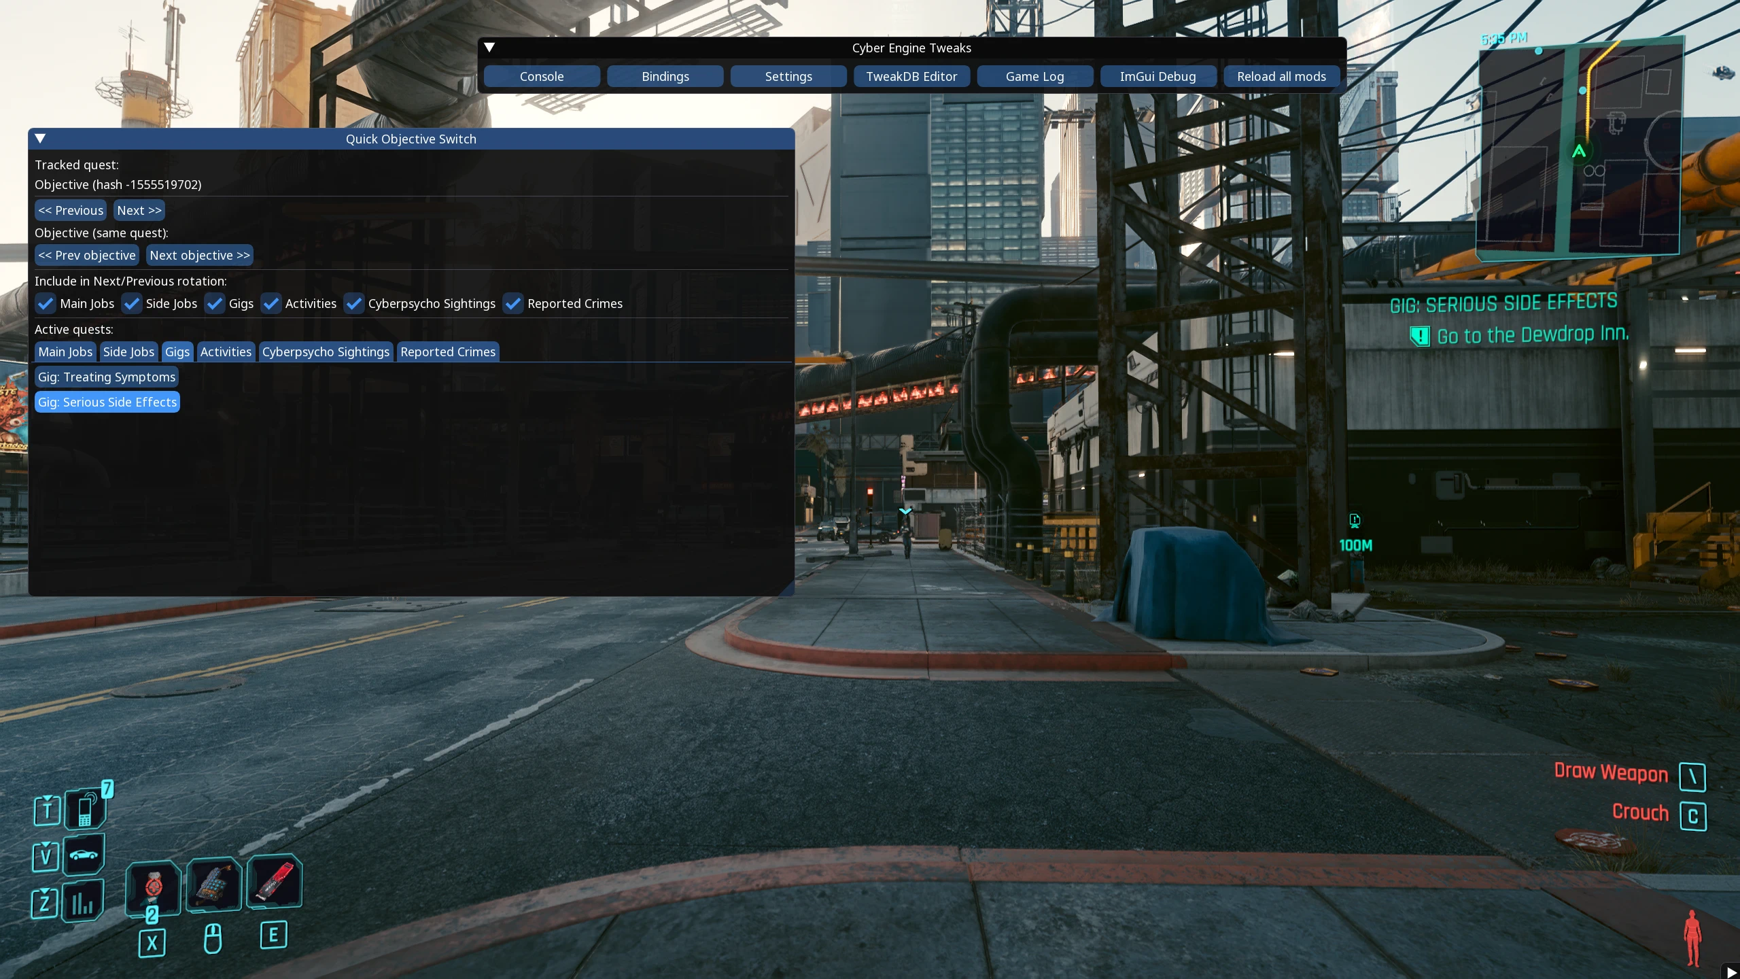Screen dimensions: 1740x979
Task: Open Reported Crimes tab
Action: pos(448,351)
